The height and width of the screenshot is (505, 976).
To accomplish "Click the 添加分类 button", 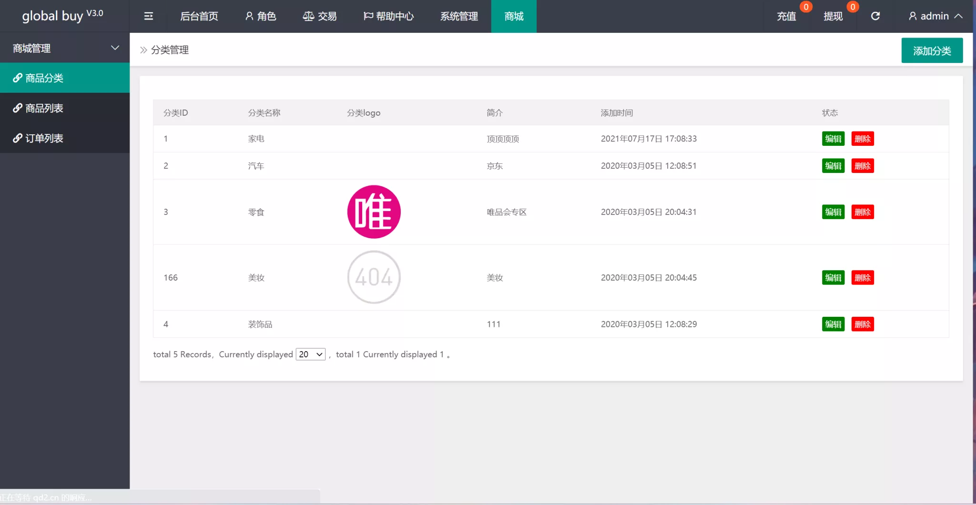I will [931, 50].
